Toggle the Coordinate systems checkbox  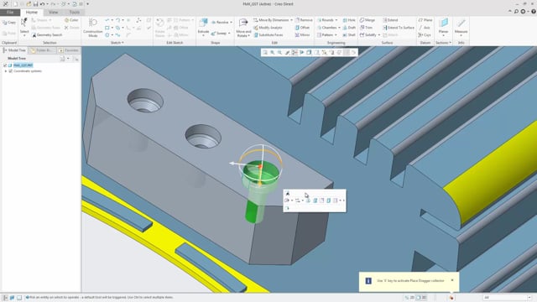pyautogui.click(x=11, y=71)
